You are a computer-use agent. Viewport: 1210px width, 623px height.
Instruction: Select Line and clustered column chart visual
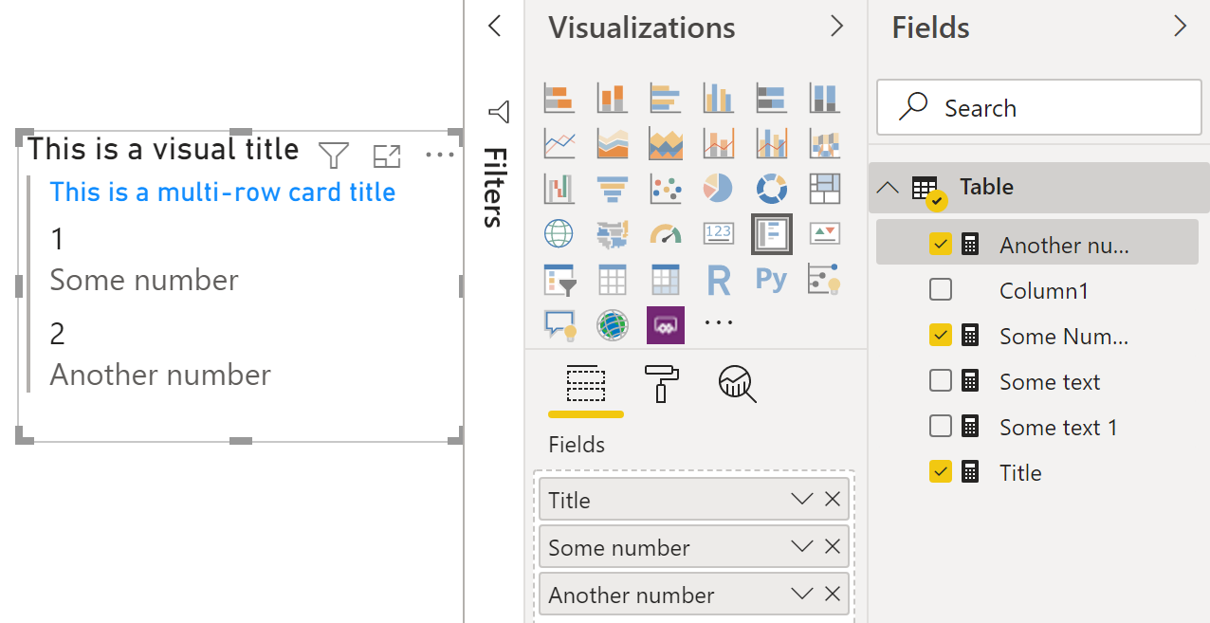[x=771, y=143]
